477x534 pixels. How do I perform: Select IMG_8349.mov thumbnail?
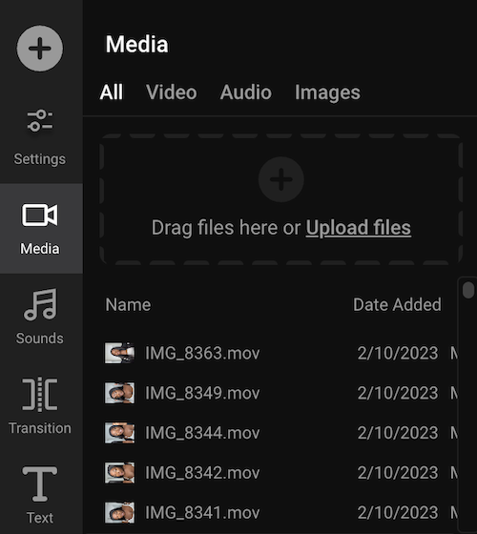click(119, 393)
